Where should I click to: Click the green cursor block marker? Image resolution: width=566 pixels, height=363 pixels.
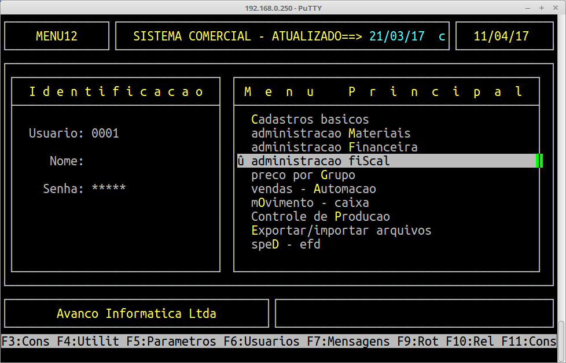click(539, 161)
